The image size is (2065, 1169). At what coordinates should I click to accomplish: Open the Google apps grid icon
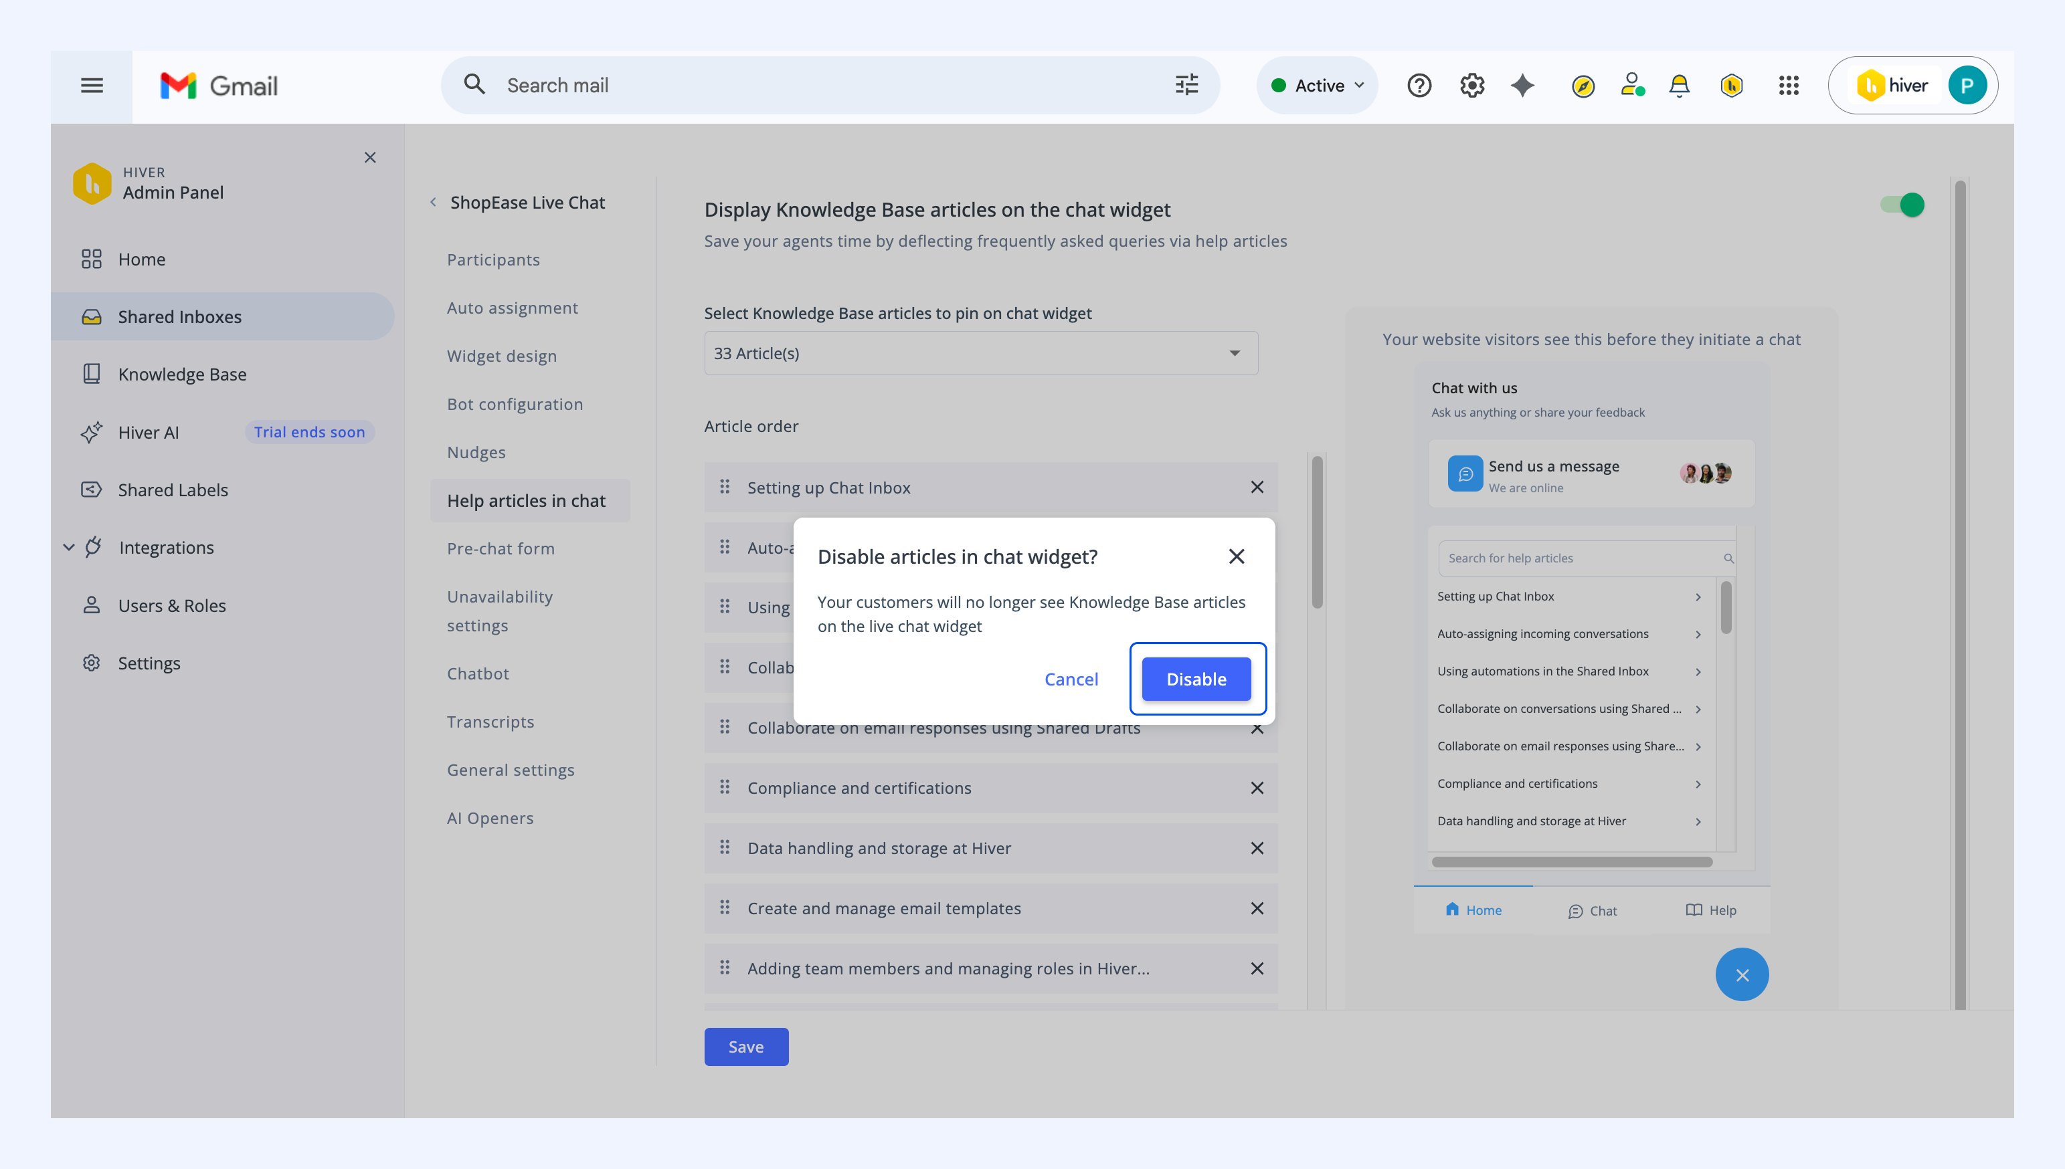(1788, 85)
